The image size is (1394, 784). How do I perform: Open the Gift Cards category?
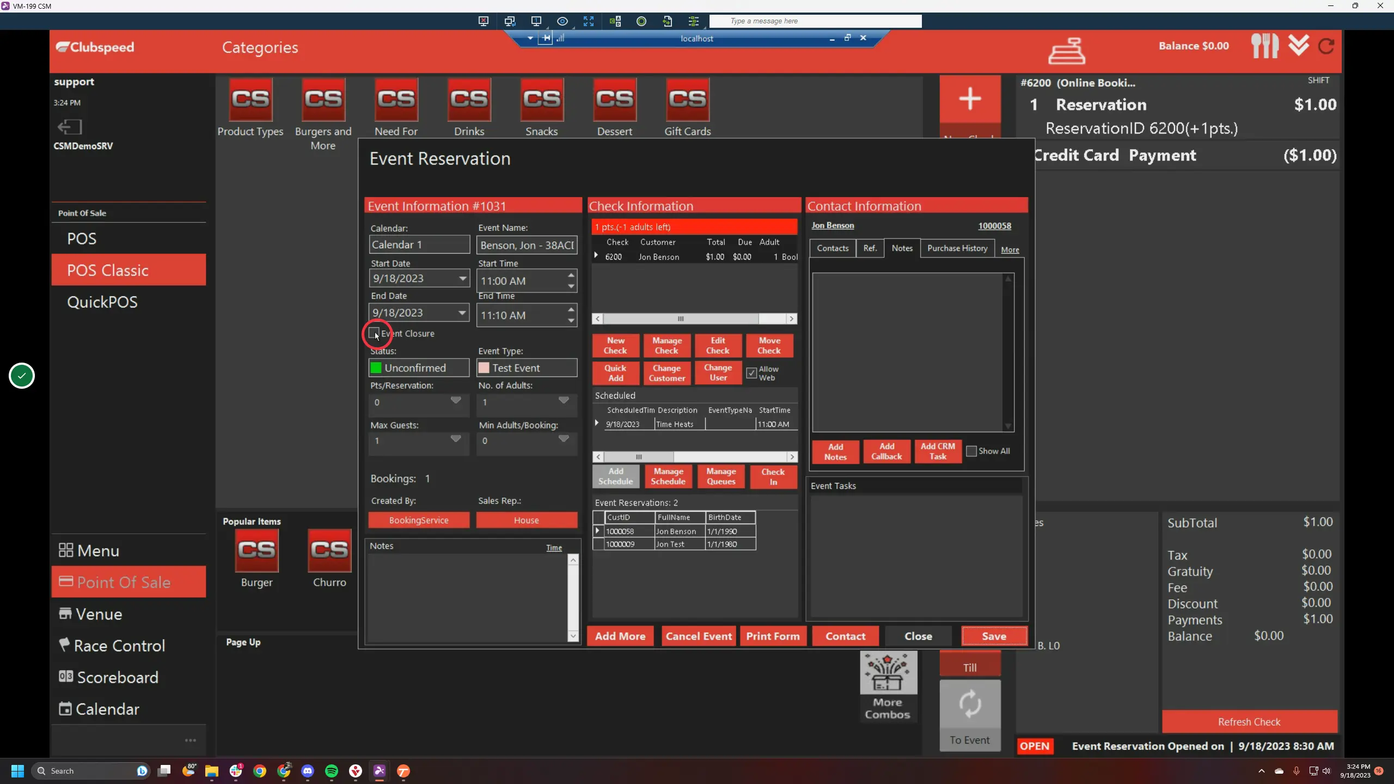click(x=687, y=99)
